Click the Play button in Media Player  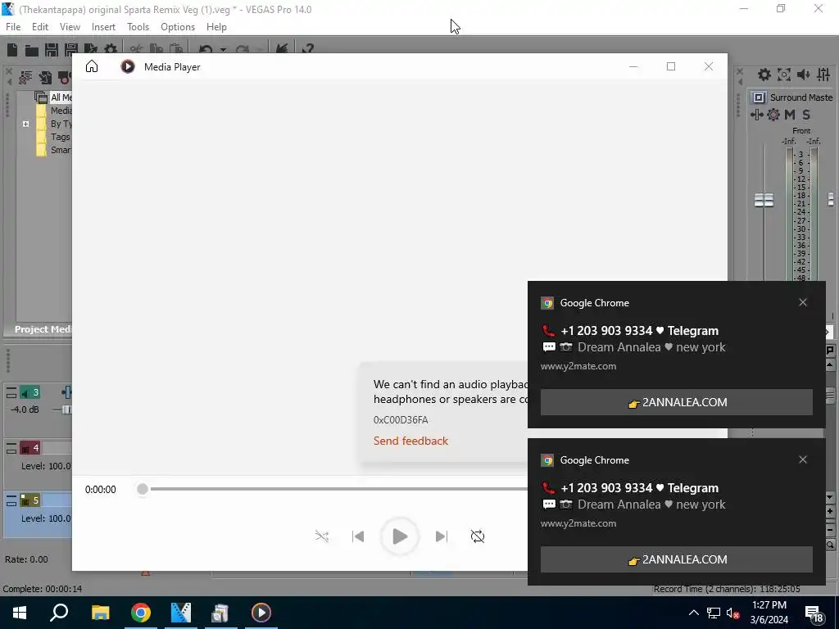400,536
